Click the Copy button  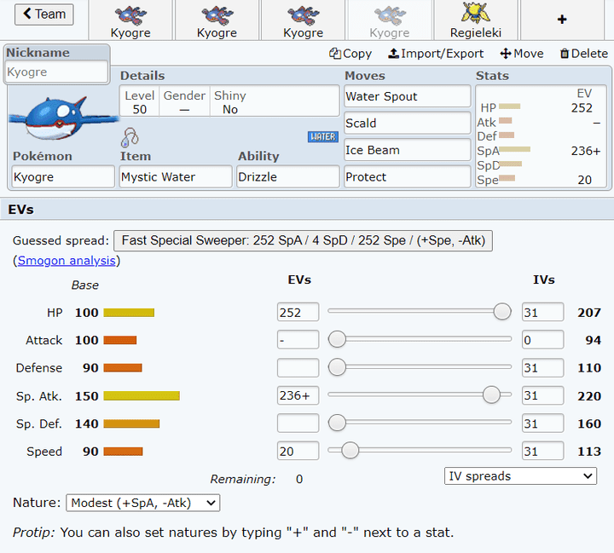(x=350, y=54)
